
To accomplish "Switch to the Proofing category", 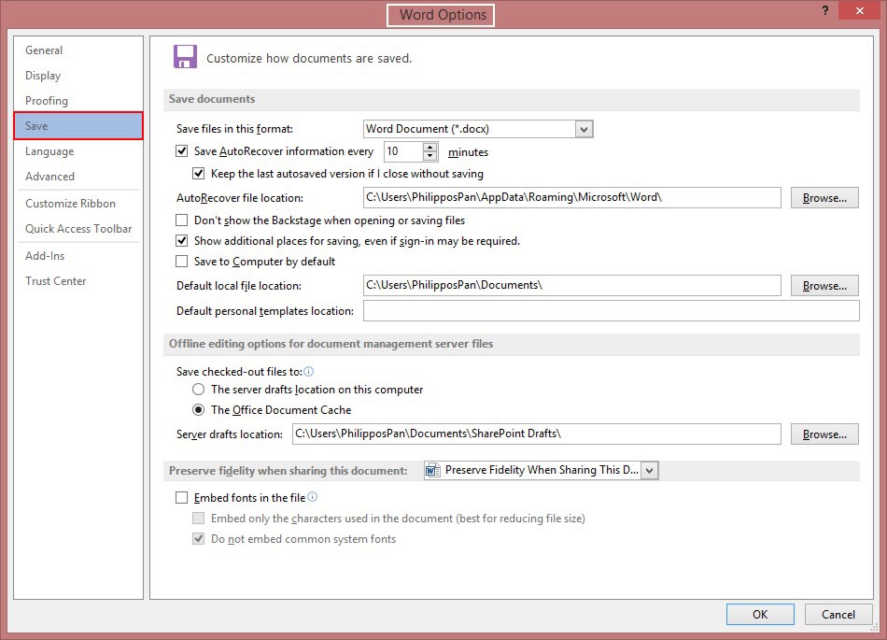I will pos(47,101).
